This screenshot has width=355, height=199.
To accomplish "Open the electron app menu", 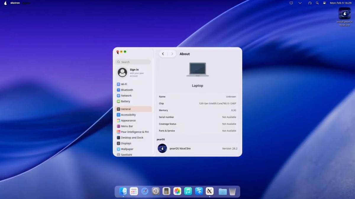I will coord(15,3).
